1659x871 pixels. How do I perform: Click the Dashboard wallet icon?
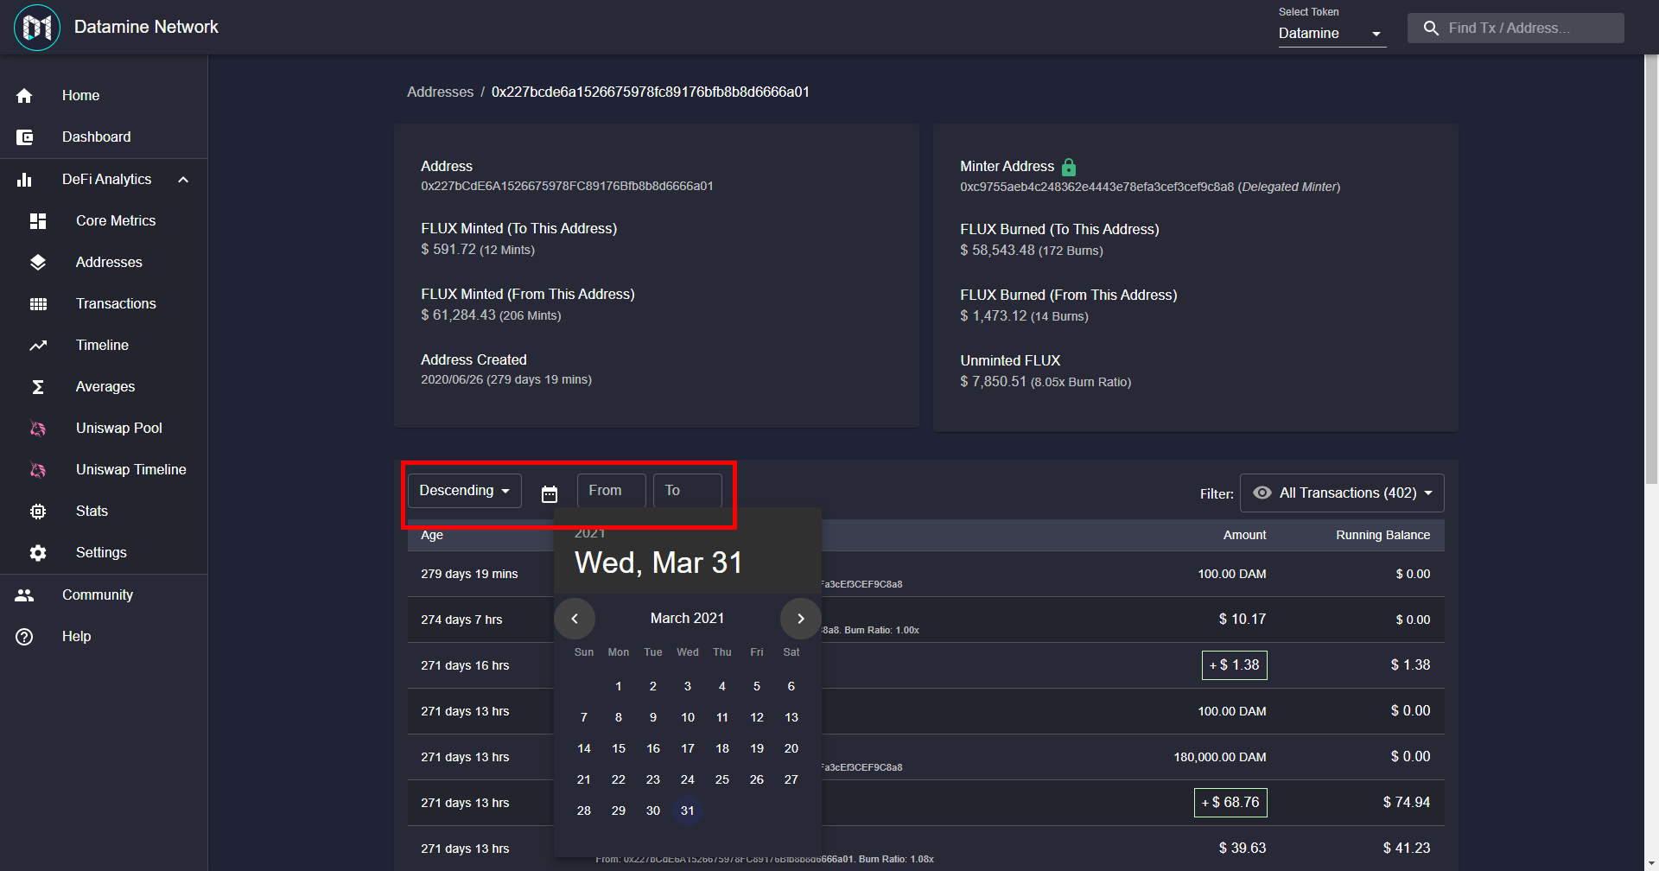pyautogui.click(x=24, y=137)
